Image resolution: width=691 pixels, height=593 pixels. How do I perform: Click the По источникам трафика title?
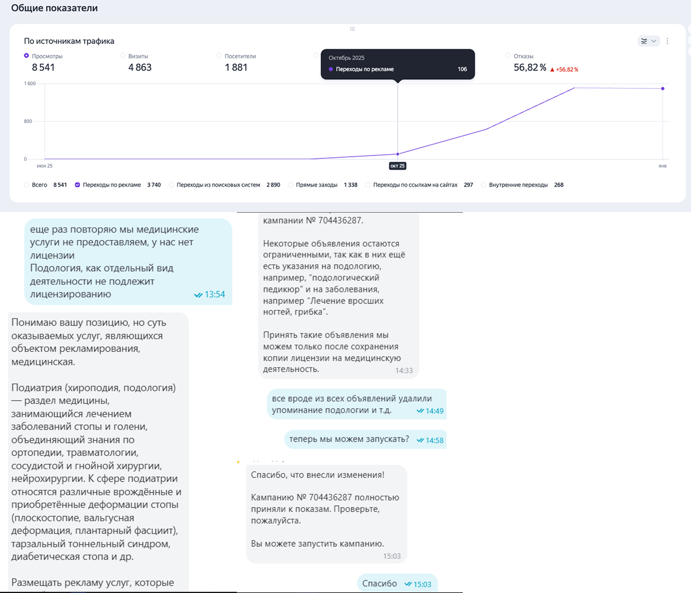click(69, 41)
